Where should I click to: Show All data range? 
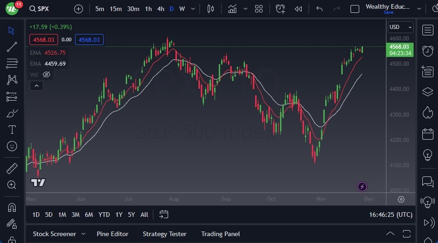click(144, 215)
